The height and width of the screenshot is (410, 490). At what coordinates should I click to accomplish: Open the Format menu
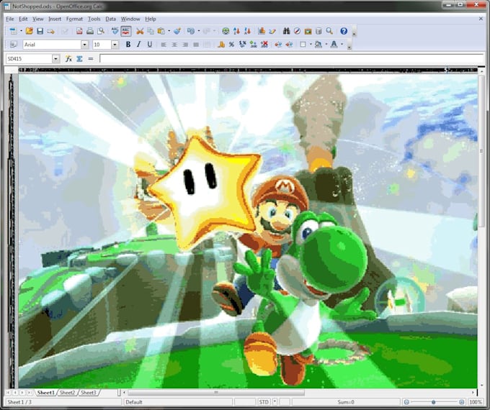pyautogui.click(x=74, y=19)
